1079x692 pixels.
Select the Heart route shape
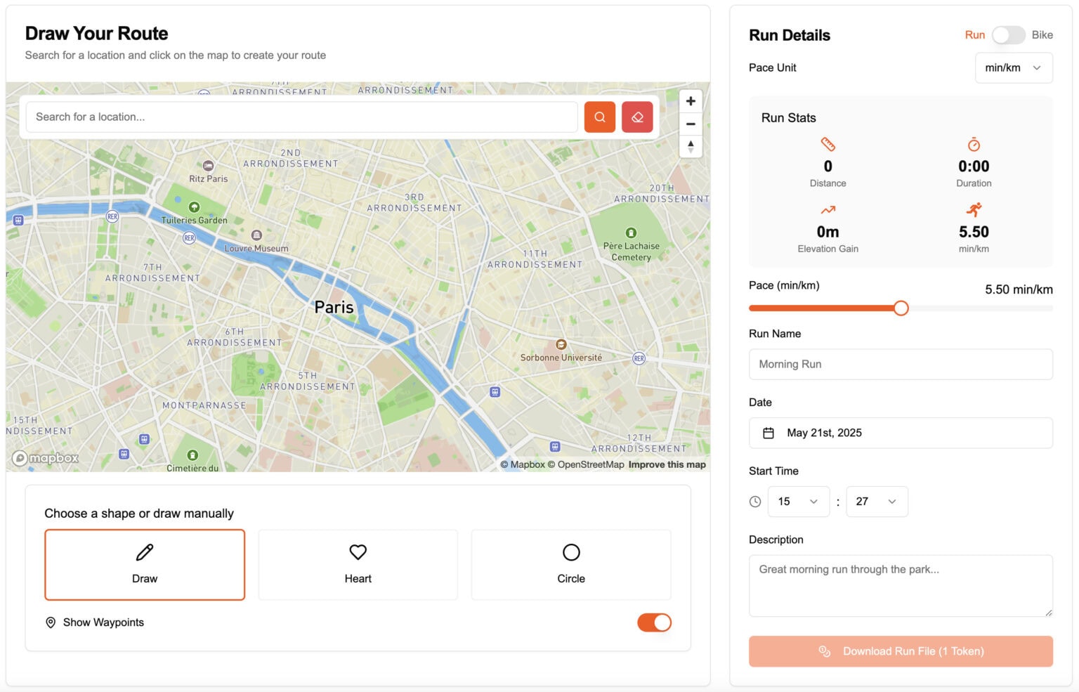[358, 564]
